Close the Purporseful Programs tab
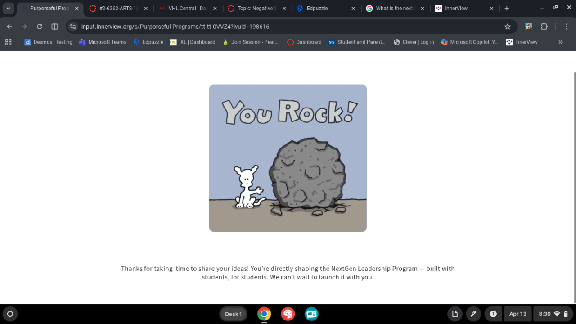The height and width of the screenshot is (324, 576). click(76, 9)
